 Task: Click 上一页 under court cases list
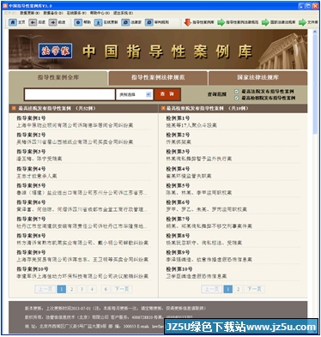45,289
